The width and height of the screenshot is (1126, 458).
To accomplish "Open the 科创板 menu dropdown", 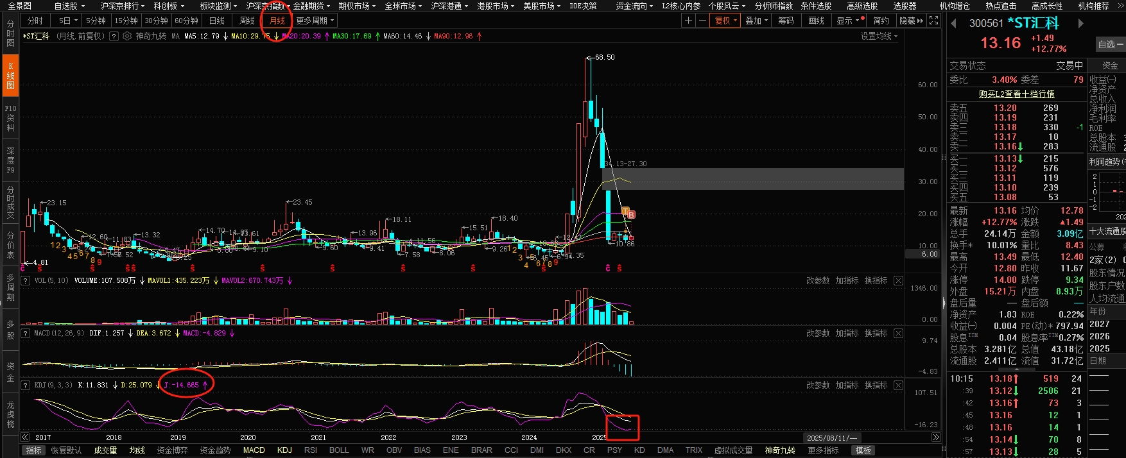I will 169,6.
